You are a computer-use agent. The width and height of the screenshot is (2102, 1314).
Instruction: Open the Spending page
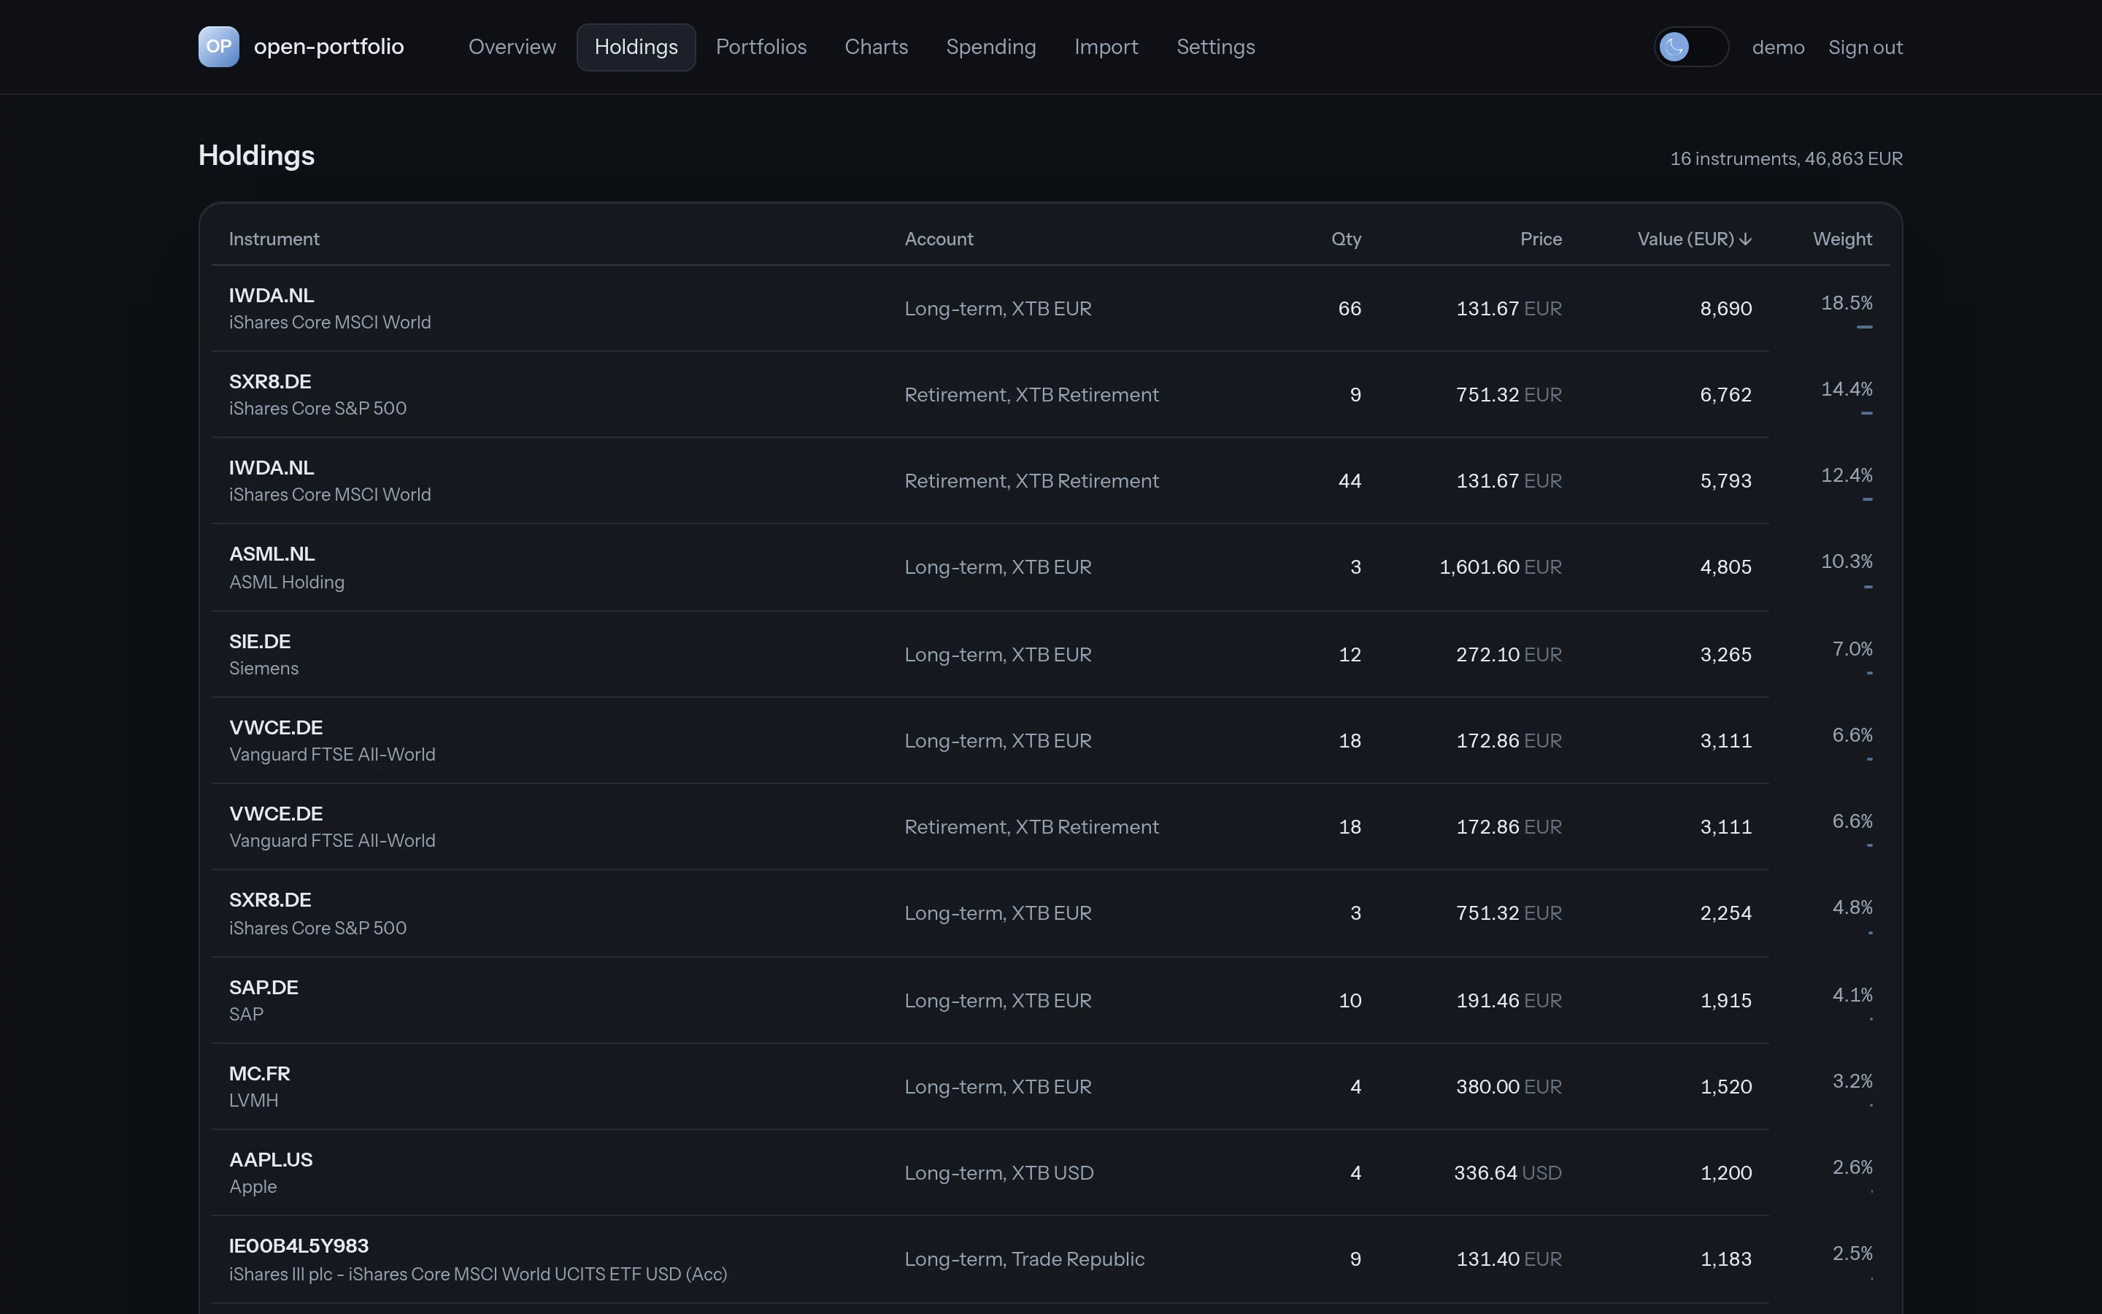click(x=990, y=47)
